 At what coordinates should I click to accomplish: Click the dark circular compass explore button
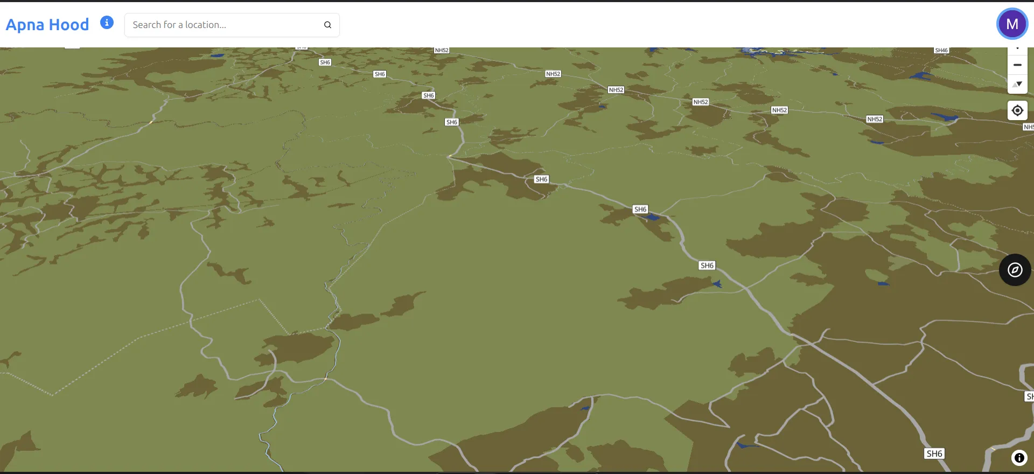click(x=1015, y=270)
